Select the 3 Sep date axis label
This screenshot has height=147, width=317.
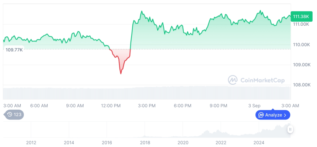pos(254,106)
